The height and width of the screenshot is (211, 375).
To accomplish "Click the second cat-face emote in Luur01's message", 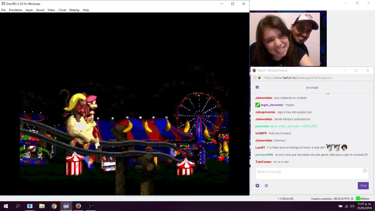I will [x=337, y=147].
